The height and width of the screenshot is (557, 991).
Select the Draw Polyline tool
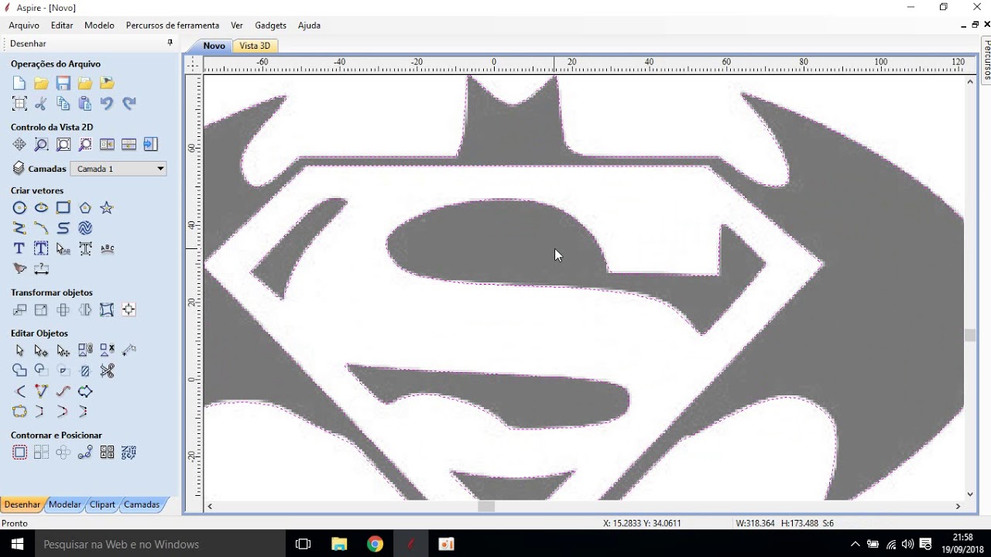click(x=19, y=228)
